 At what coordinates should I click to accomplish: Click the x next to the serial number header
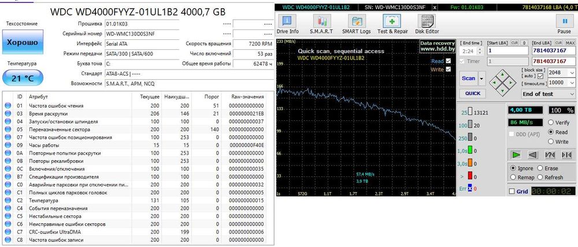click(435, 8)
